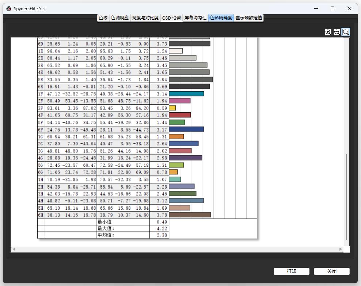
Task: Open the 显示器额定值 tab
Action: pyautogui.click(x=248, y=18)
